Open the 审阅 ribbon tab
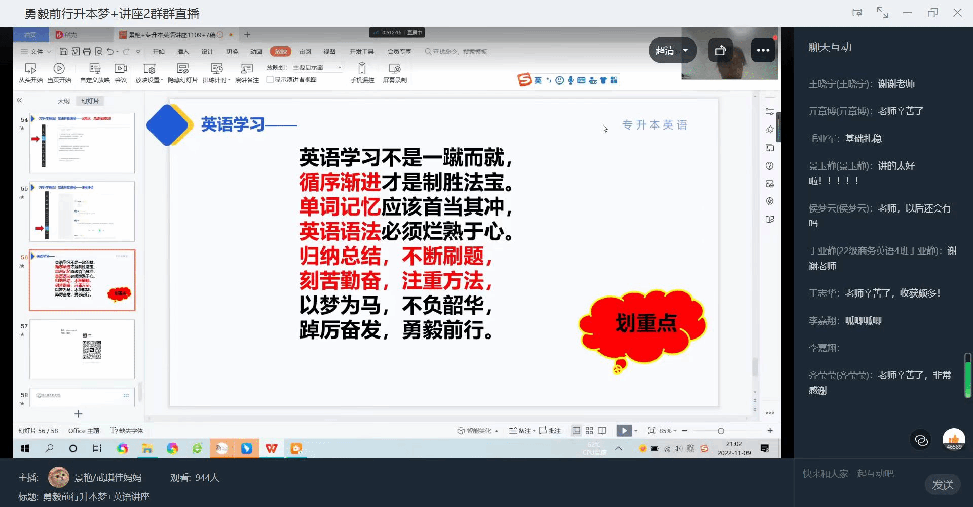973x507 pixels. pyautogui.click(x=305, y=52)
